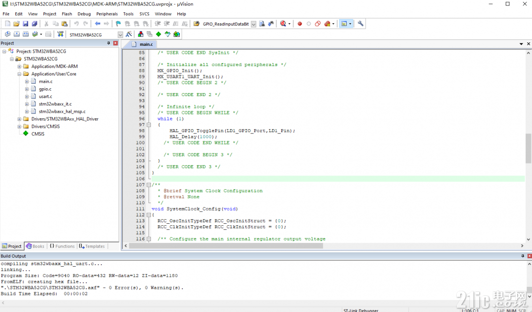Switch to the Functions tab

point(62,246)
